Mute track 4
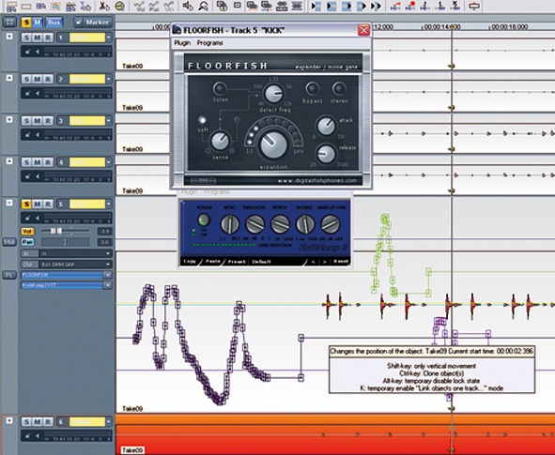Screen dimensions: 555x455 coord(38,162)
